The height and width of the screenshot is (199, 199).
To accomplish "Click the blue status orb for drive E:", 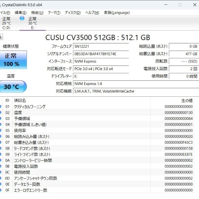I will tap(22, 18).
